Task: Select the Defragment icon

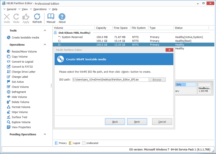Action: (9, 92)
